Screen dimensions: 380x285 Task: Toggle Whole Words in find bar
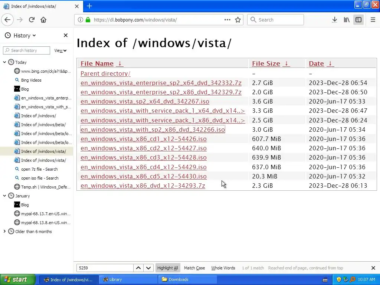[x=223, y=268]
